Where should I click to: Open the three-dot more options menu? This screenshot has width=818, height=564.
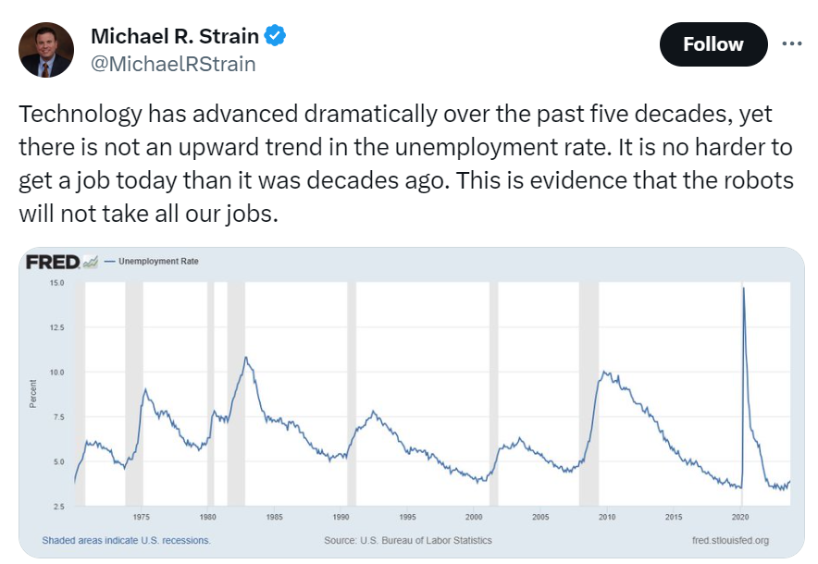pos(791,43)
